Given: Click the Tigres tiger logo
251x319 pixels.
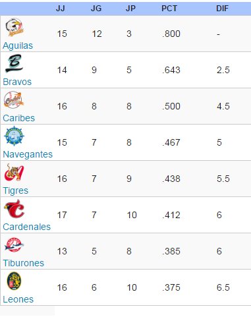Looking at the screenshot, I should (14, 172).
